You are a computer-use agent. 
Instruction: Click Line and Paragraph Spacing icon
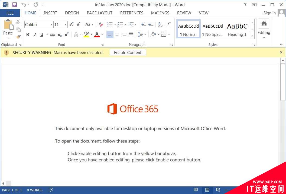click(x=141, y=34)
